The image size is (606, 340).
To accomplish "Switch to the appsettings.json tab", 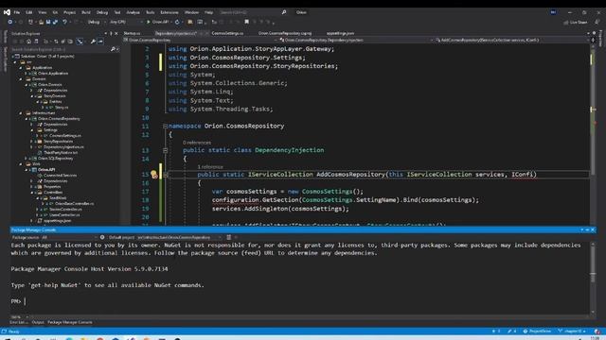I will (x=340, y=34).
